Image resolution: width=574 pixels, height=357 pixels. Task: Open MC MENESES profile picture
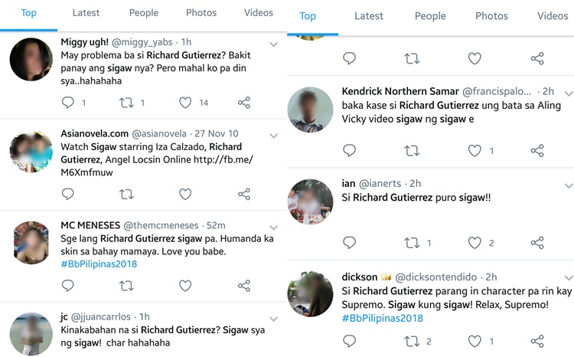pyautogui.click(x=31, y=242)
